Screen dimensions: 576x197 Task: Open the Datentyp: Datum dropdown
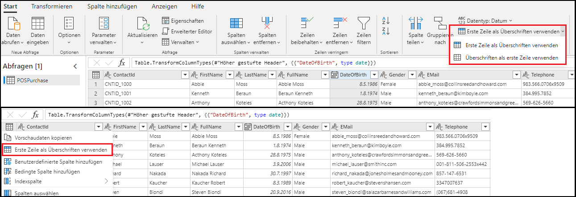[x=485, y=20]
